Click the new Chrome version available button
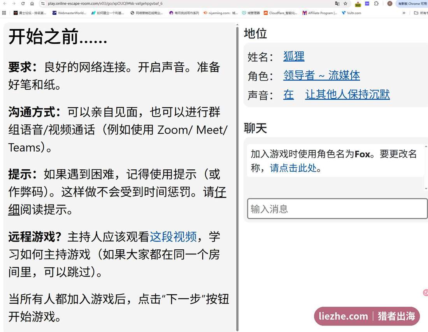This screenshot has width=428, height=332. (412, 3)
